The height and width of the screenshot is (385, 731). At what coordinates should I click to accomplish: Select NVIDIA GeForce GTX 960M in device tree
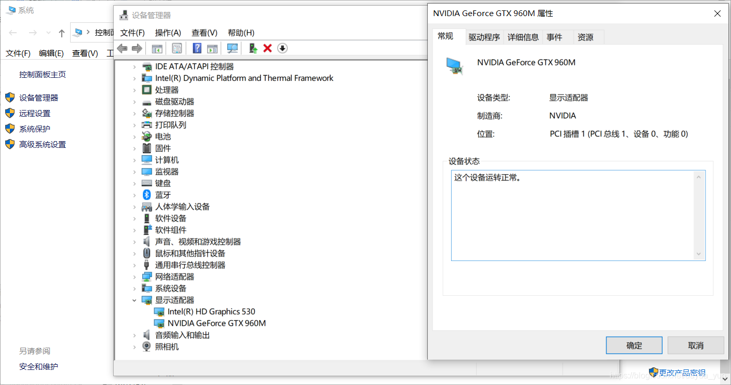[x=216, y=323]
